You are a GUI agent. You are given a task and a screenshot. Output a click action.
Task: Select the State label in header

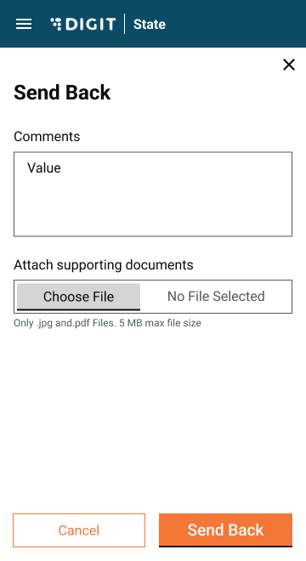click(150, 25)
